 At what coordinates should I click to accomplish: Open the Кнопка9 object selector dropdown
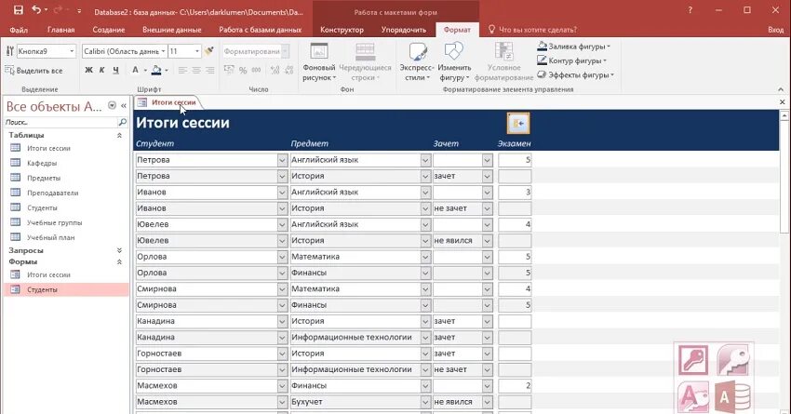tap(72, 51)
